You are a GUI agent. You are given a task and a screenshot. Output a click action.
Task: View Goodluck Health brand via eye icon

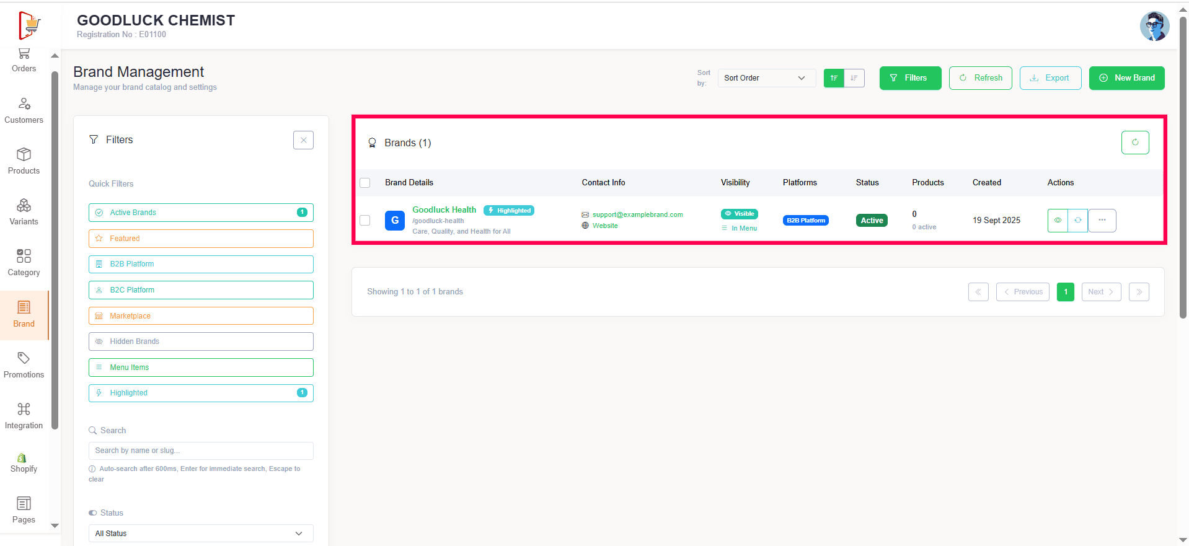pos(1058,221)
